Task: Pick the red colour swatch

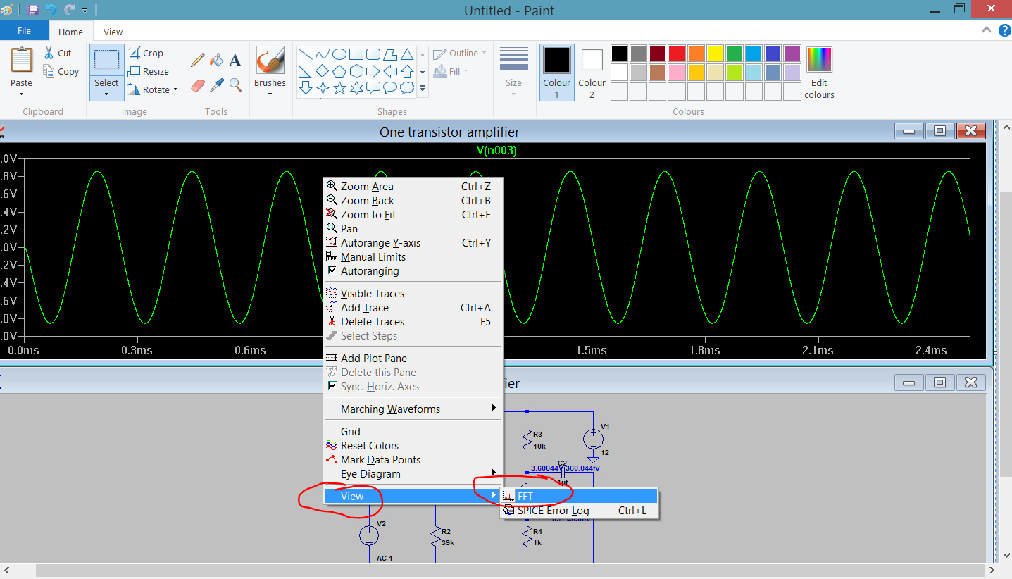Action: pyautogui.click(x=677, y=54)
